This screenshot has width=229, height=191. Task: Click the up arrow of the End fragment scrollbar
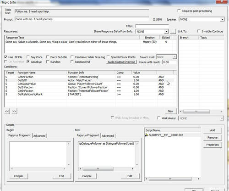[137, 144]
